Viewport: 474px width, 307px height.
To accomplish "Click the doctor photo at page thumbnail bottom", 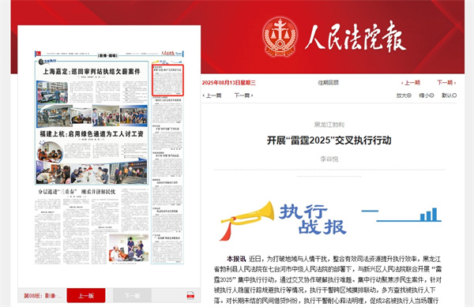I will 129,248.
